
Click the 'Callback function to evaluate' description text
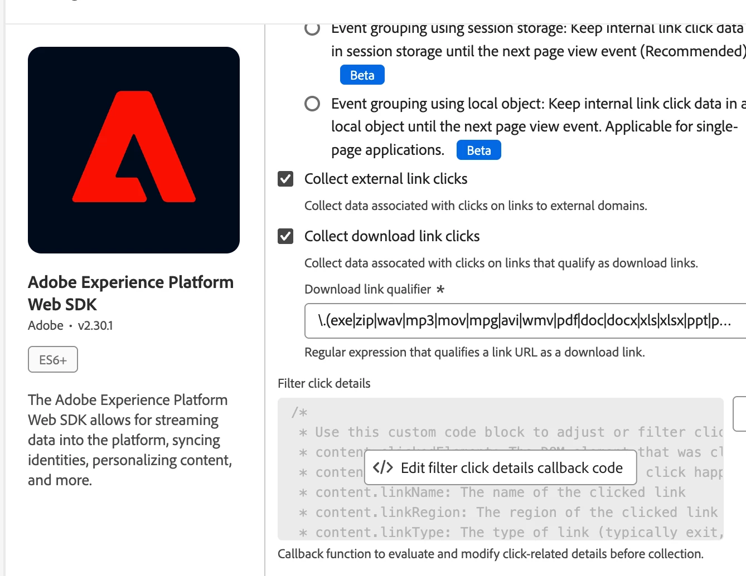pos(491,554)
